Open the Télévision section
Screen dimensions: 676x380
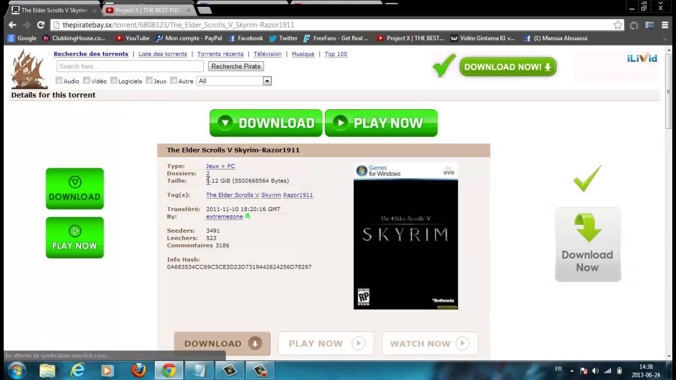click(267, 54)
